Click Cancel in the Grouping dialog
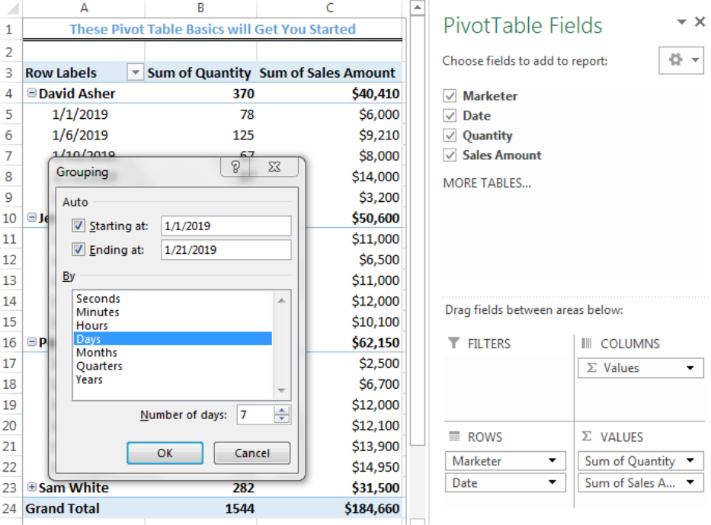Viewport: 711px width, 525px height. (x=252, y=453)
